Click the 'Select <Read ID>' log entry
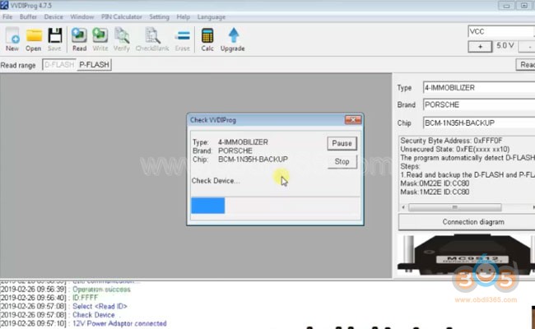Image resolution: width=535 pixels, height=329 pixels. (x=100, y=306)
